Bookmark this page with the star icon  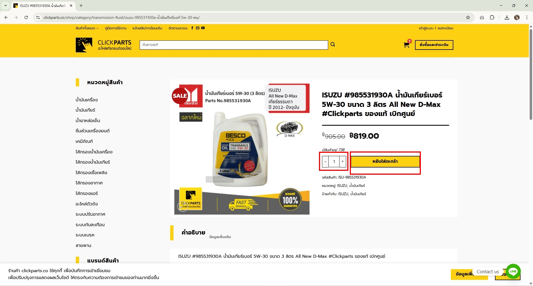click(468, 17)
